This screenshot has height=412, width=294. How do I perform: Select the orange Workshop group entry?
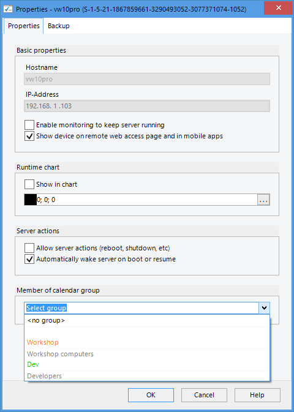point(147,342)
